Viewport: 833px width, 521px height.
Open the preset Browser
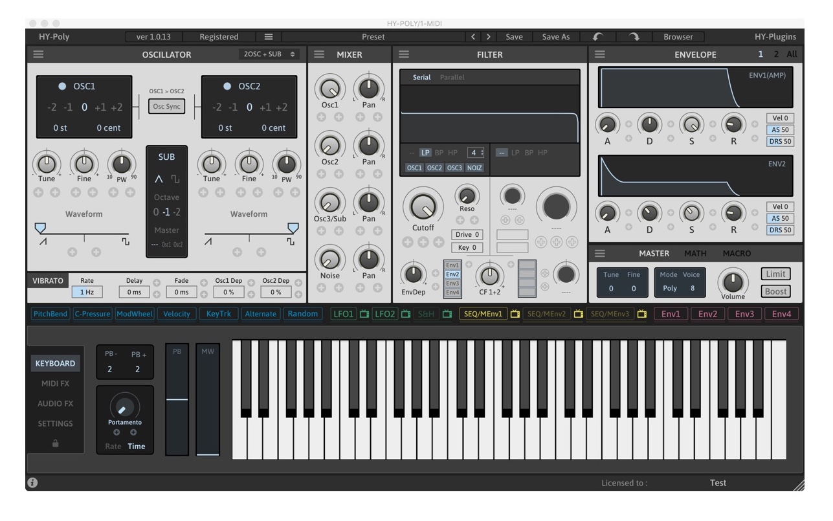tap(678, 37)
